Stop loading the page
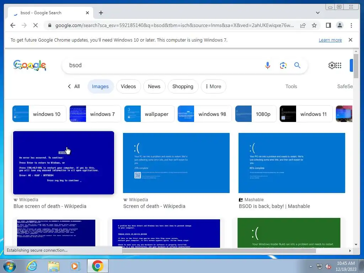 [x=36, y=25]
